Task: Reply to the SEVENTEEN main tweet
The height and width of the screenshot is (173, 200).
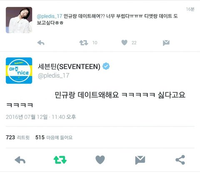Action: (x=20, y=160)
